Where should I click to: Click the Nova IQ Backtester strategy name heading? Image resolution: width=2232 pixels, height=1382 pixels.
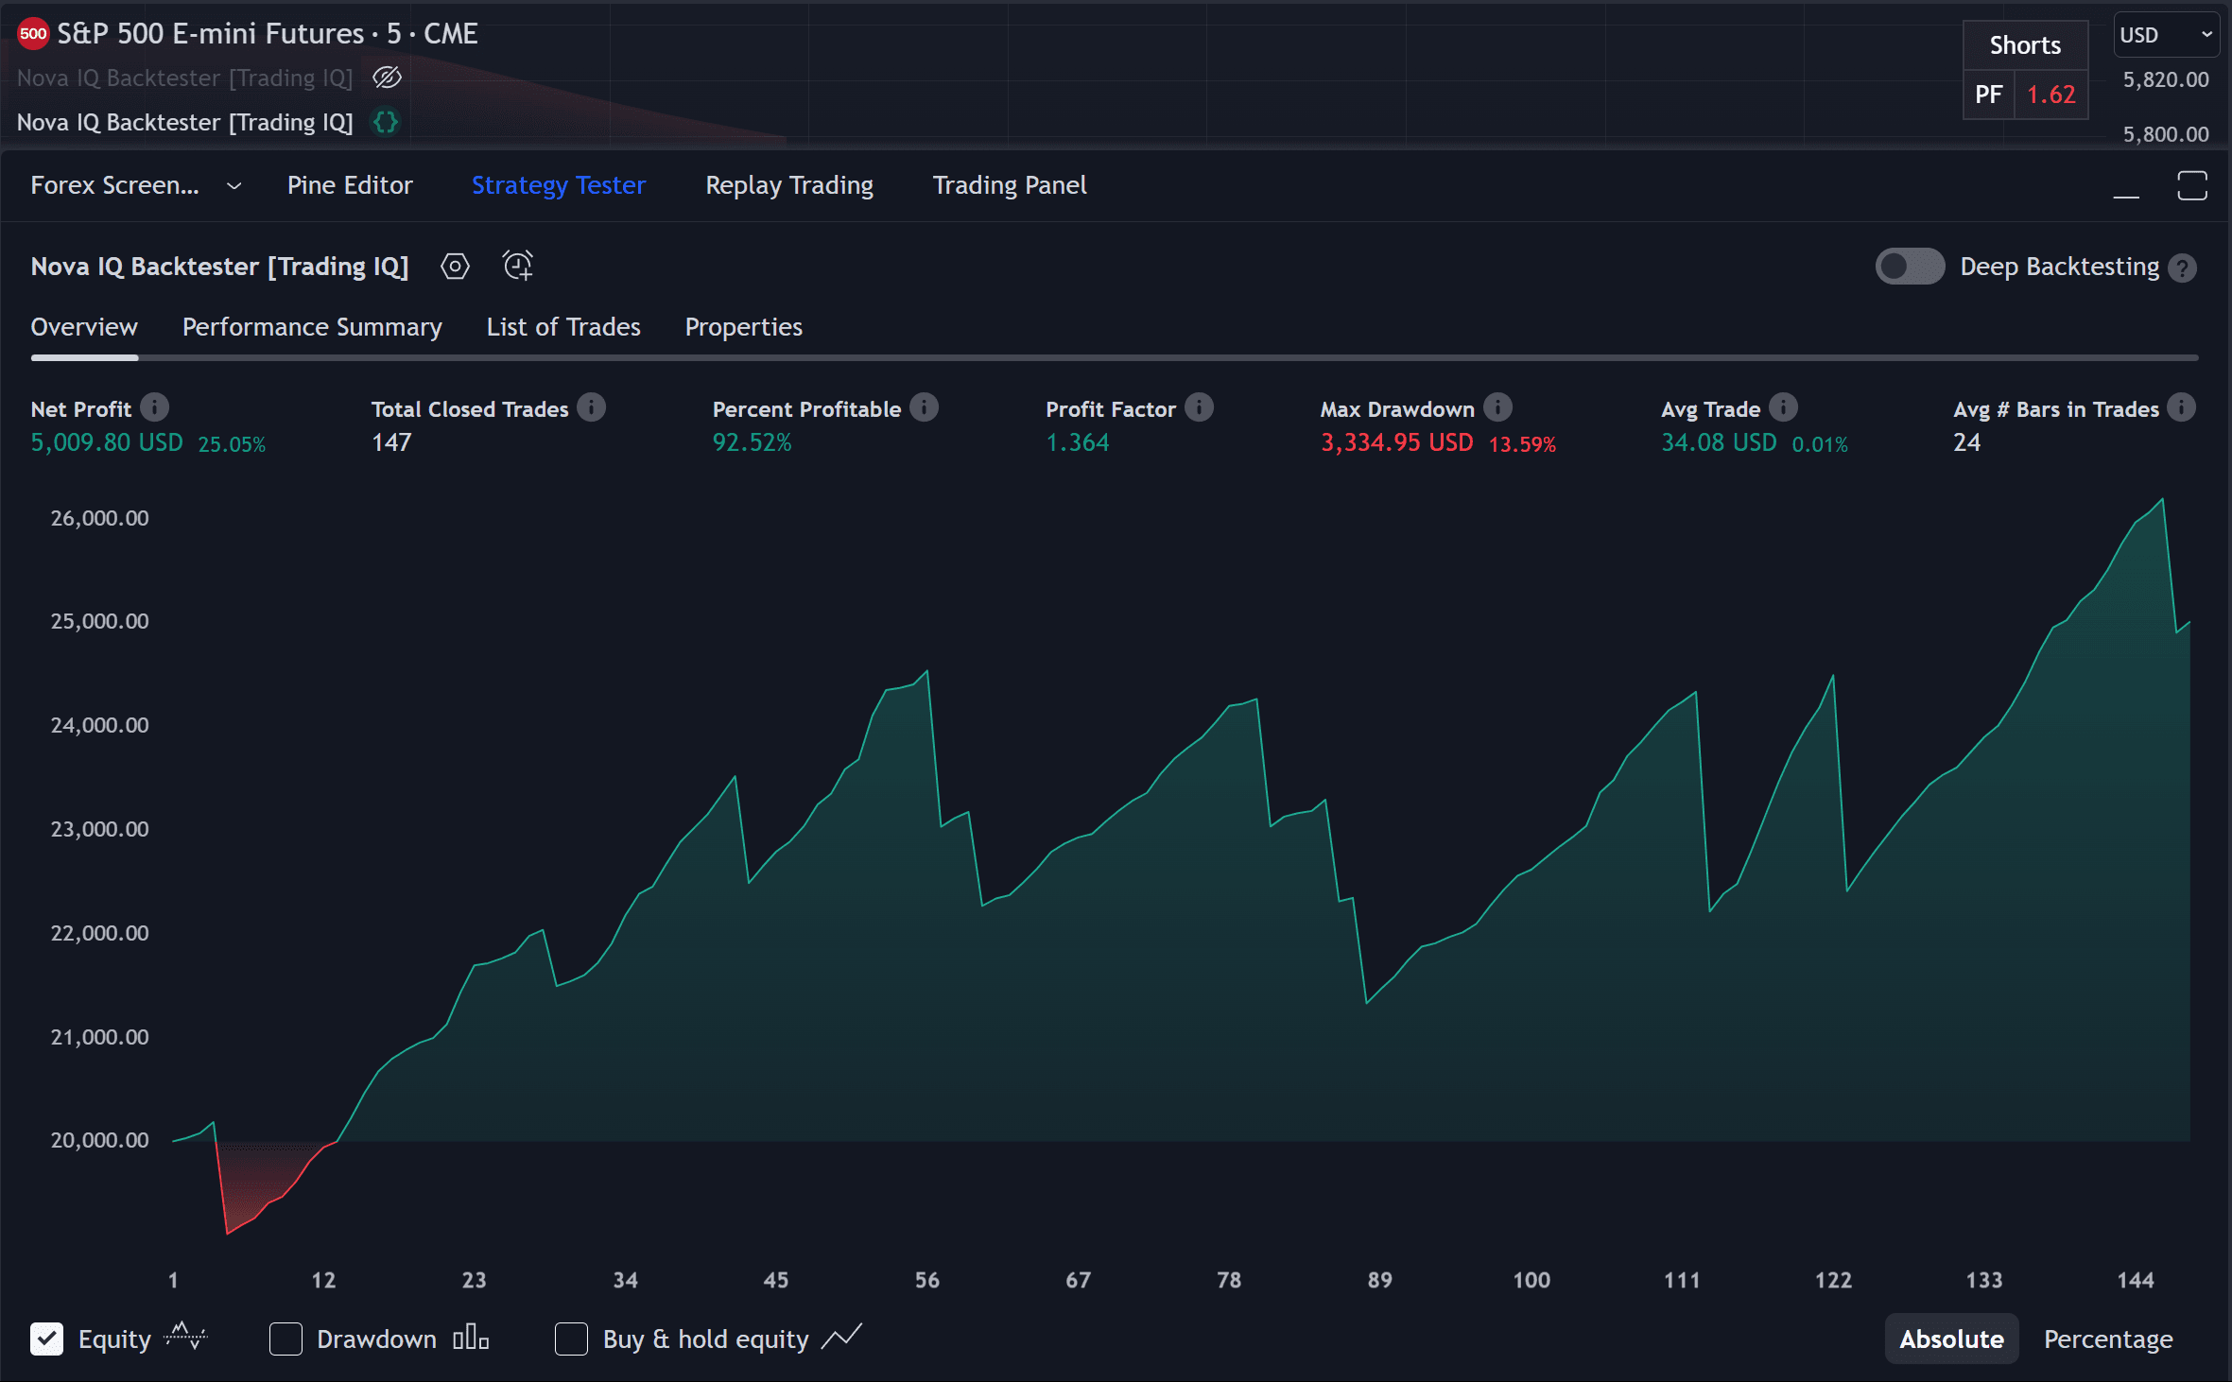click(219, 267)
